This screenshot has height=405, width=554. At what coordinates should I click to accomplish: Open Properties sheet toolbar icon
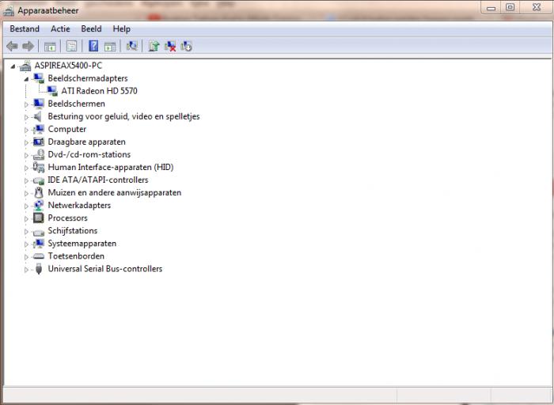[x=71, y=46]
